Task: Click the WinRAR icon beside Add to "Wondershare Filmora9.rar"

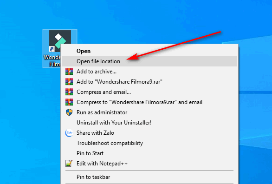Action: [69, 82]
